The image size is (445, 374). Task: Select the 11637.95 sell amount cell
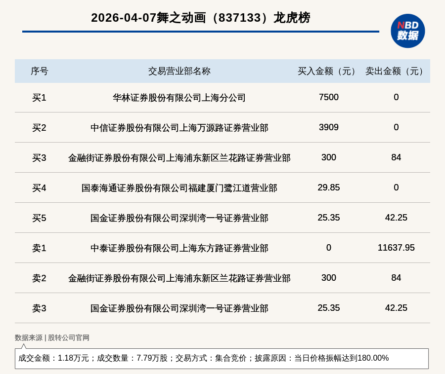[x=396, y=248]
